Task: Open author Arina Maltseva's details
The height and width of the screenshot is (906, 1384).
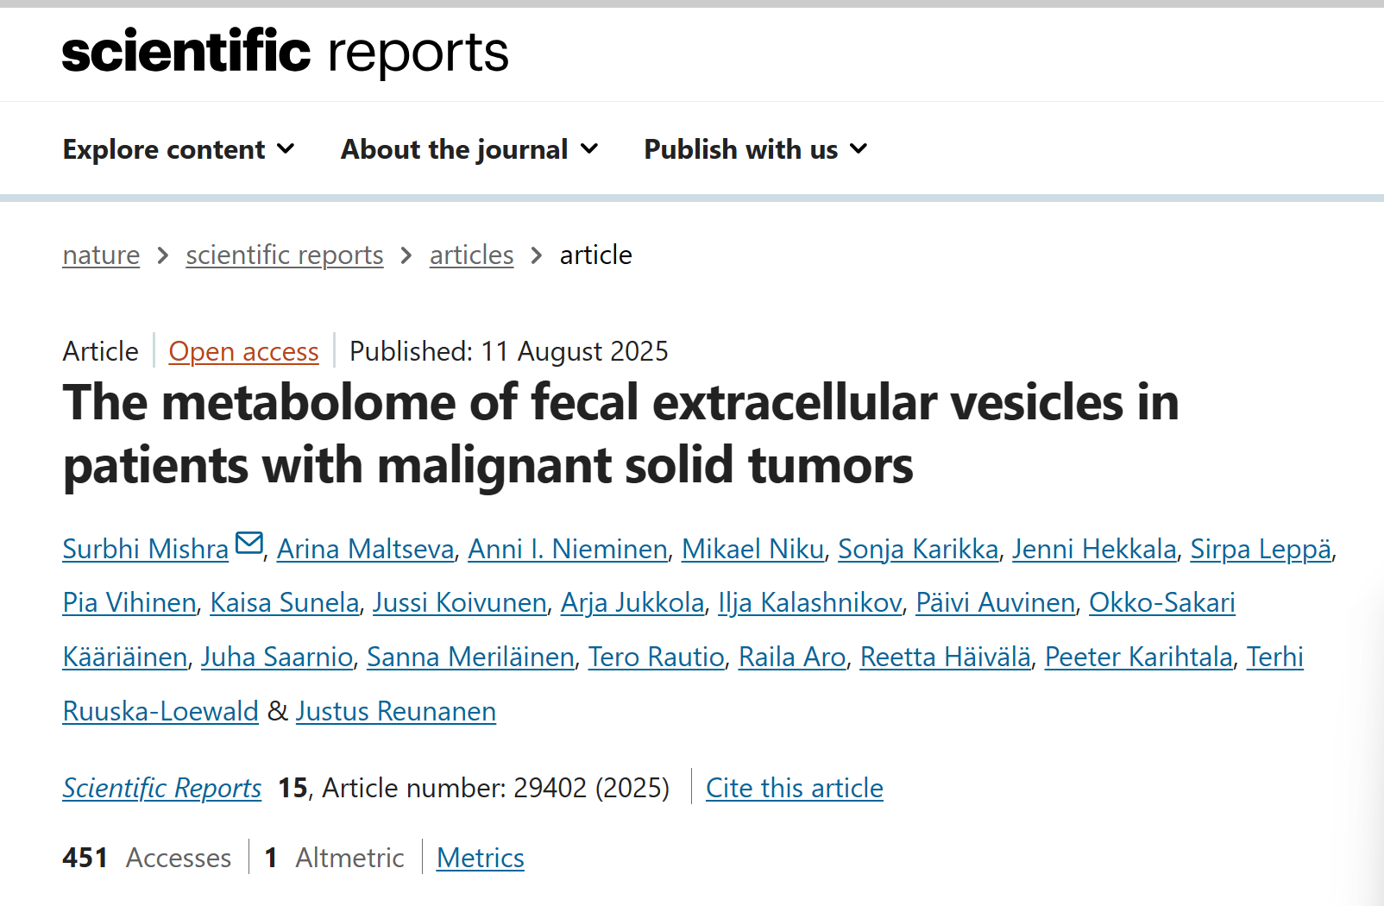Action: [x=365, y=550]
